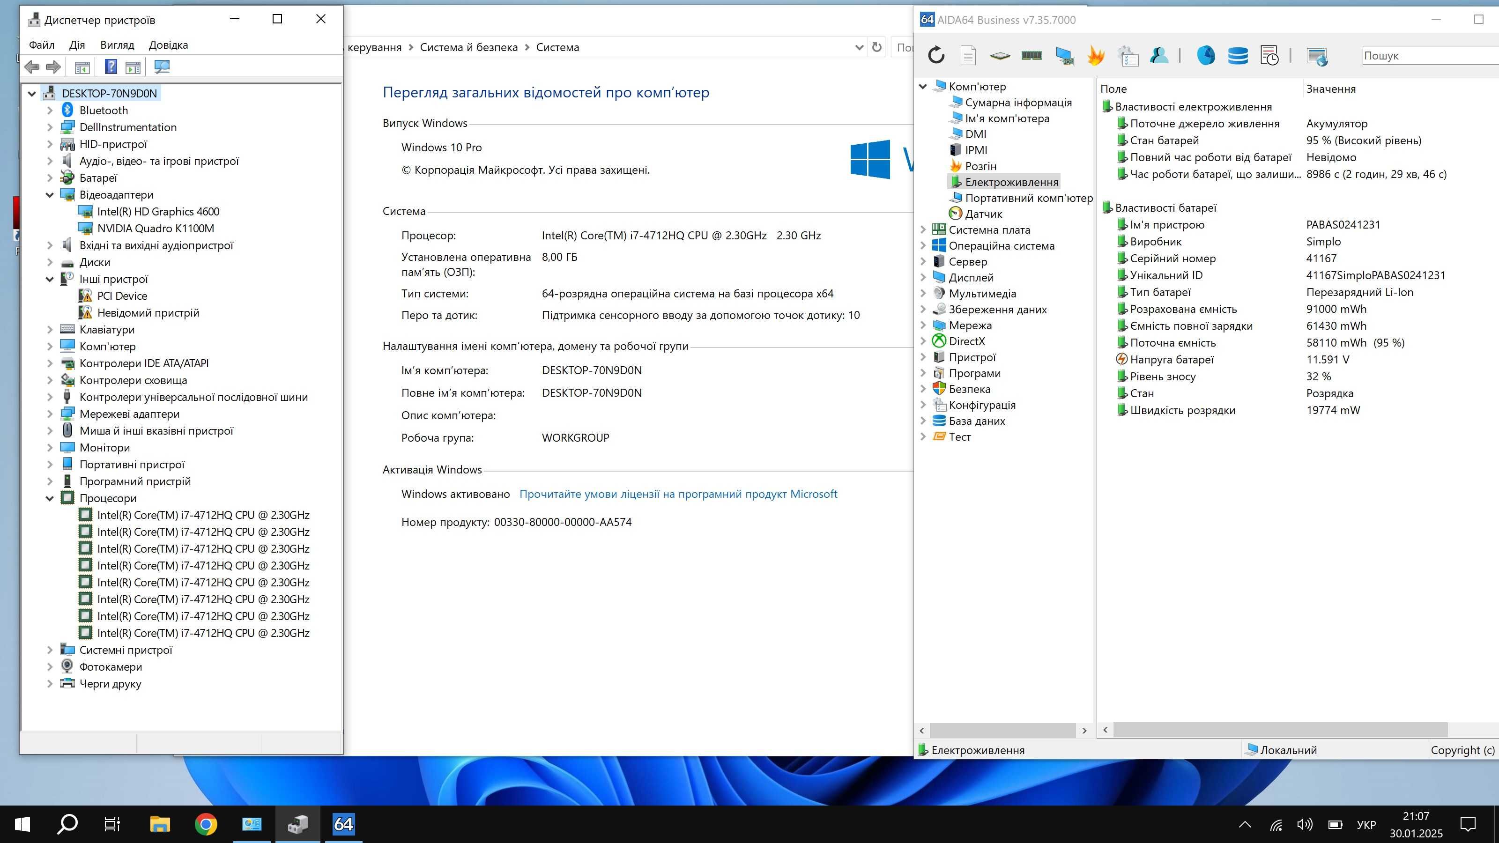Click Система й безпека breadcrumb
The image size is (1499, 843).
click(x=468, y=47)
